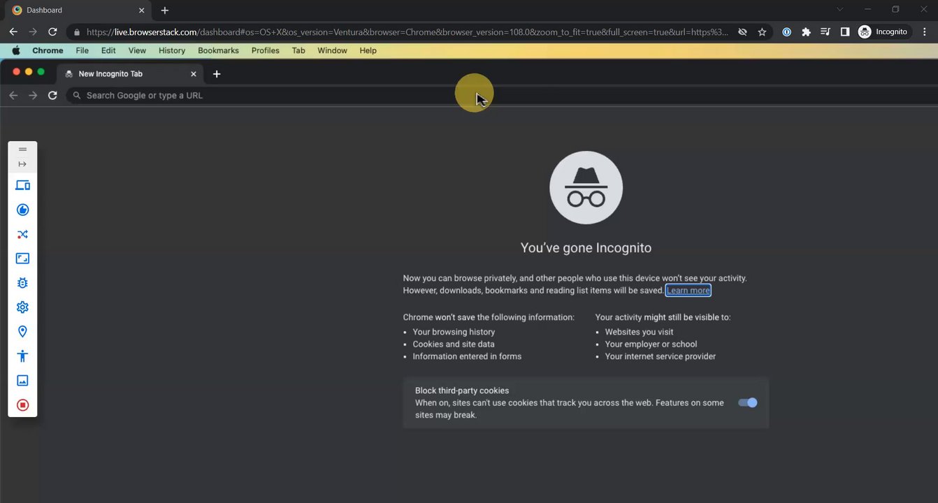Click the thumbs-up feedback icon in sidebar
Image resolution: width=938 pixels, height=503 pixels.
click(22, 210)
